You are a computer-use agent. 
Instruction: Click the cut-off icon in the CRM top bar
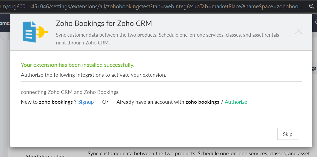(315, 23)
